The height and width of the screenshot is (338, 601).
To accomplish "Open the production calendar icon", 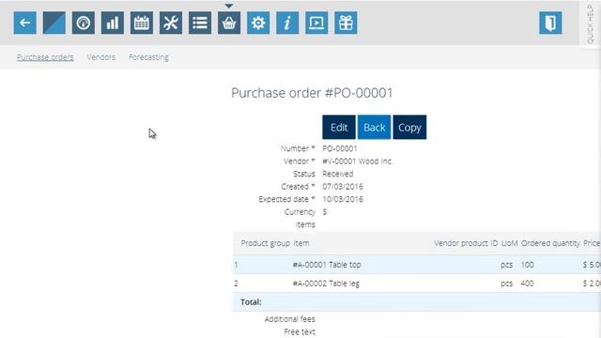I will pyautogui.click(x=142, y=23).
